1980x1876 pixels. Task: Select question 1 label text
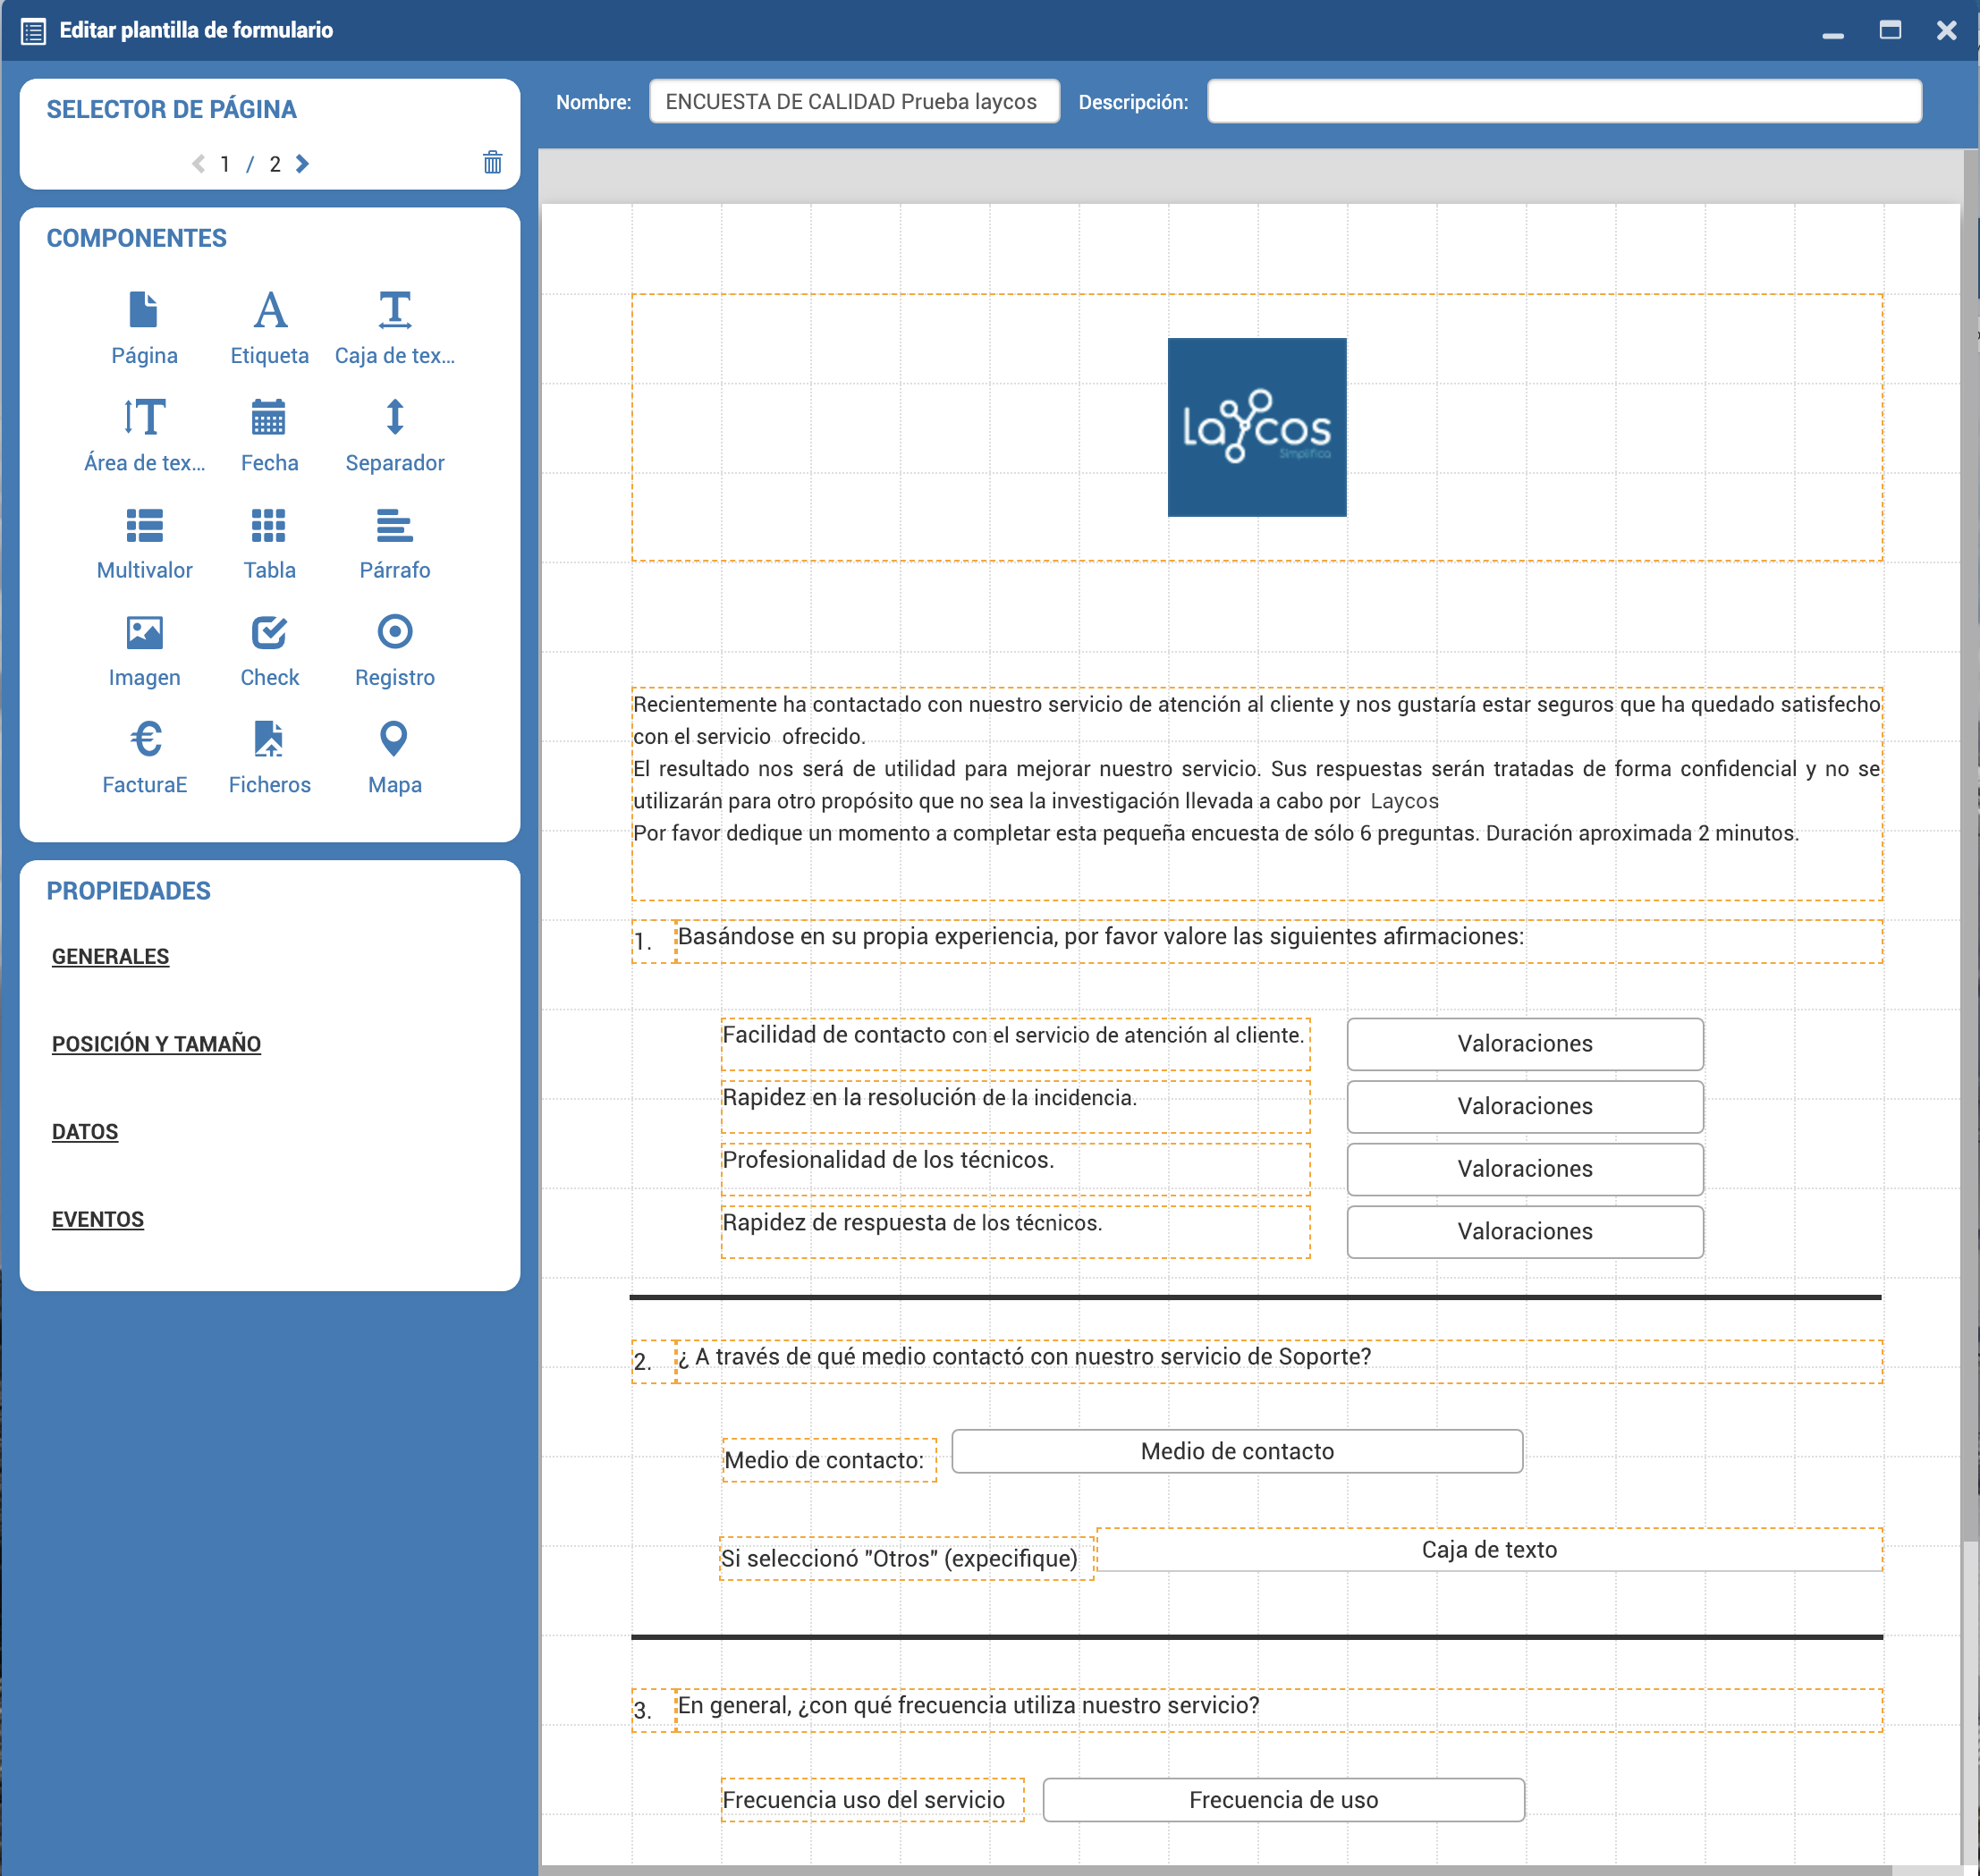[1279, 941]
